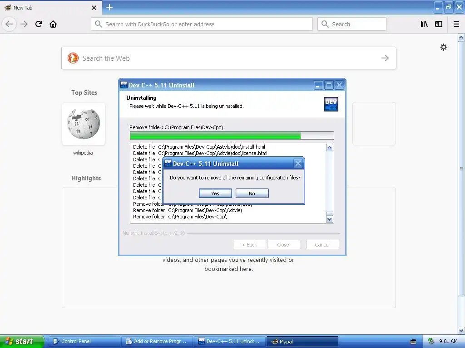Viewport: 465px width, 348px height.
Task: Click the network tray icon near clock
Action: point(431,341)
